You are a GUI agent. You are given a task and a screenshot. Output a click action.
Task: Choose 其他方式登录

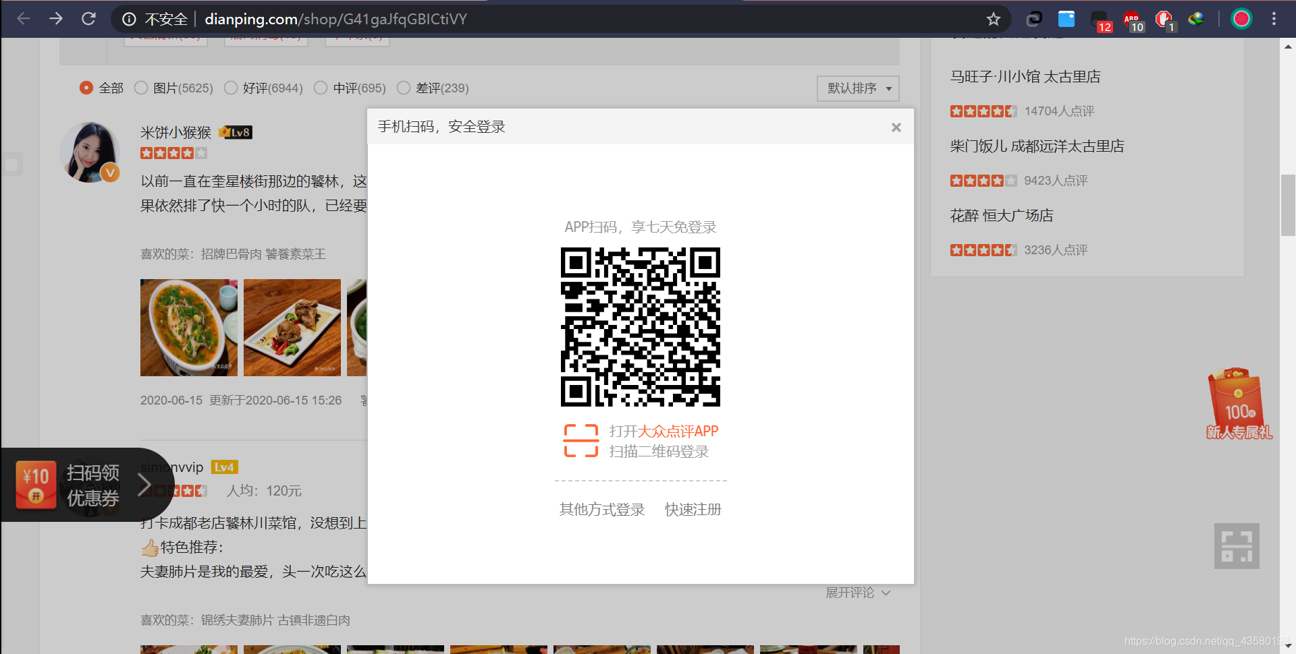point(602,510)
